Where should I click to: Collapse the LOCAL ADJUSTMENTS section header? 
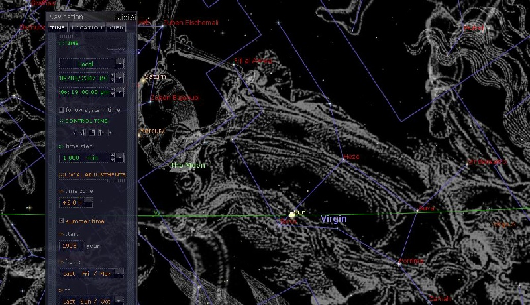(x=92, y=175)
